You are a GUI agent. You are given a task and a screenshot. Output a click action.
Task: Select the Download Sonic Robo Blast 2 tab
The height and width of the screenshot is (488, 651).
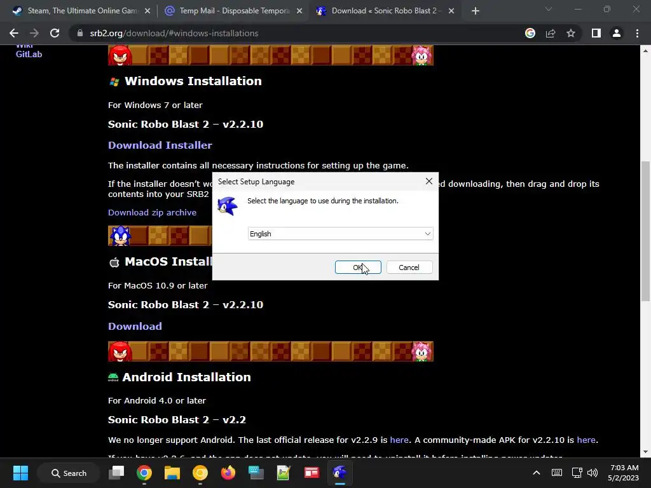(384, 11)
